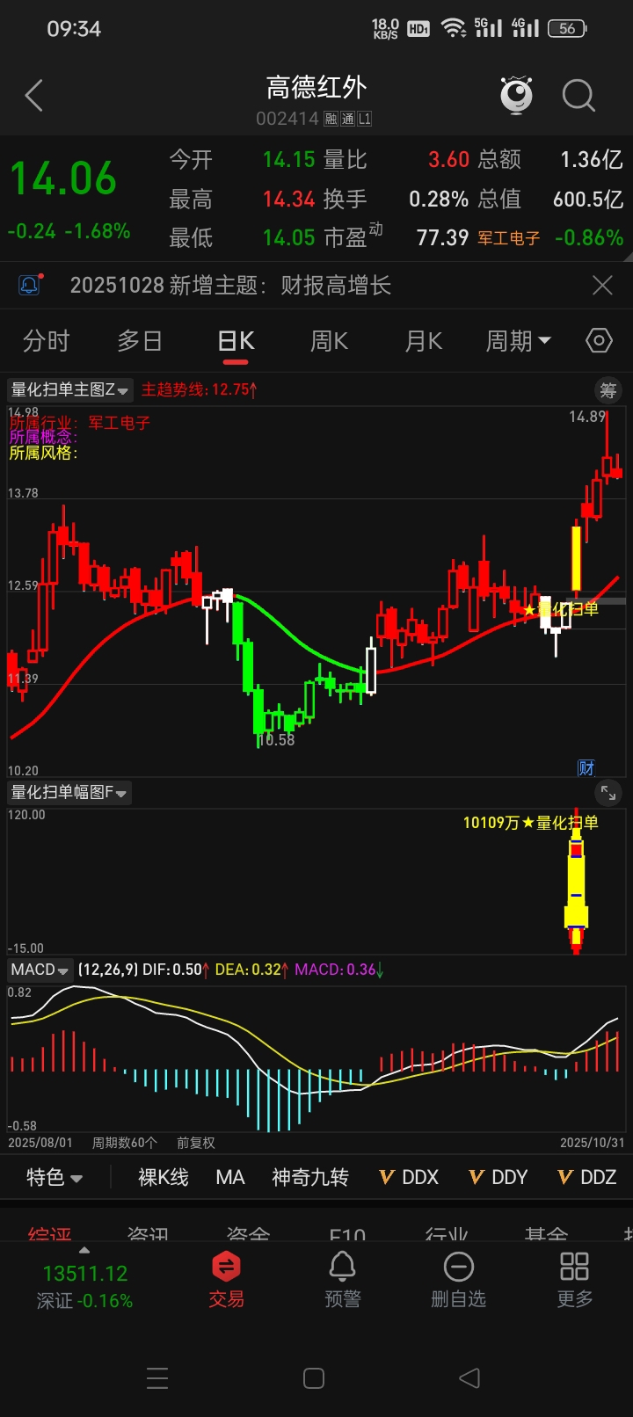This screenshot has width=633, height=1417.
Task: Close the 新增主题 notice banner
Action: point(602,285)
